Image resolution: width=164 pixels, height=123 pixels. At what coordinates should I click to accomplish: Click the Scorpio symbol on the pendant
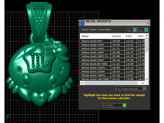coord(39,60)
